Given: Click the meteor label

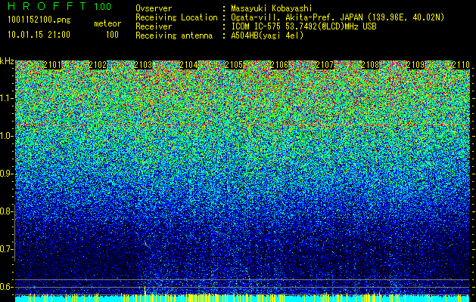Looking at the screenshot, I should pos(107,23).
